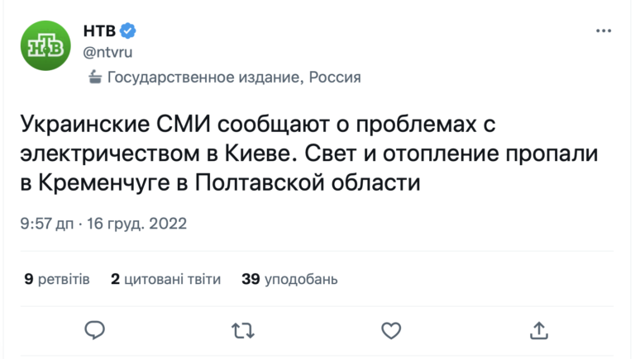
Task: Click the reply speech bubble icon
Action: coord(95,330)
